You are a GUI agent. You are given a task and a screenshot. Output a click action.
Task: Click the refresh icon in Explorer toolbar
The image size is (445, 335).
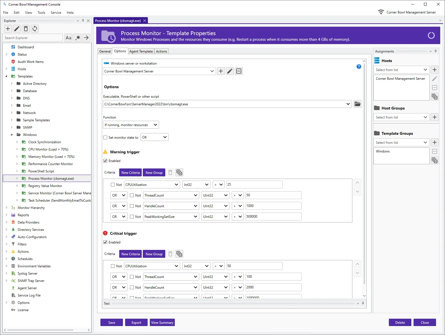click(x=35, y=29)
